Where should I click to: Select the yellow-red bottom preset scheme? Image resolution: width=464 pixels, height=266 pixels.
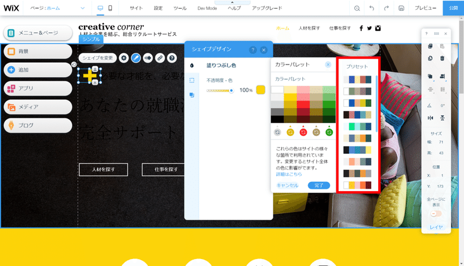pyautogui.click(x=357, y=185)
